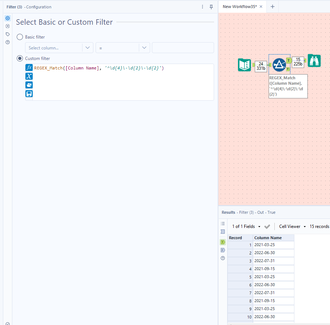The width and height of the screenshot is (330, 325).
Task: Open the configuration window kebab menu
Action: click(202, 7)
